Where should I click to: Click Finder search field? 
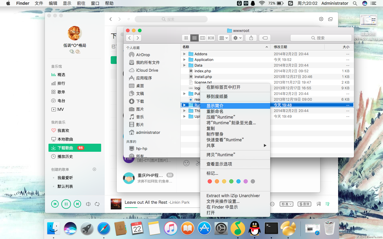[321, 38]
